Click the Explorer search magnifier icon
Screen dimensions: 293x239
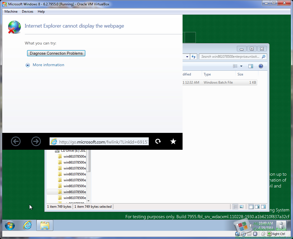[263, 57]
